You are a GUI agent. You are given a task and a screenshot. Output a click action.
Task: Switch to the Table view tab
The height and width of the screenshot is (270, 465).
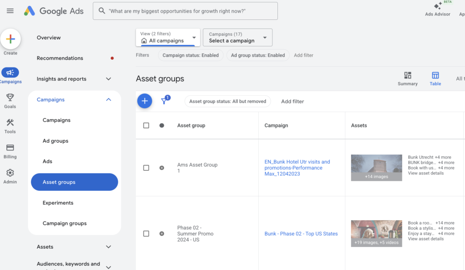point(435,80)
